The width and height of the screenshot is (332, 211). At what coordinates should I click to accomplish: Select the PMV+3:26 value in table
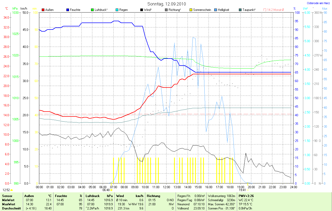(x=246, y=196)
